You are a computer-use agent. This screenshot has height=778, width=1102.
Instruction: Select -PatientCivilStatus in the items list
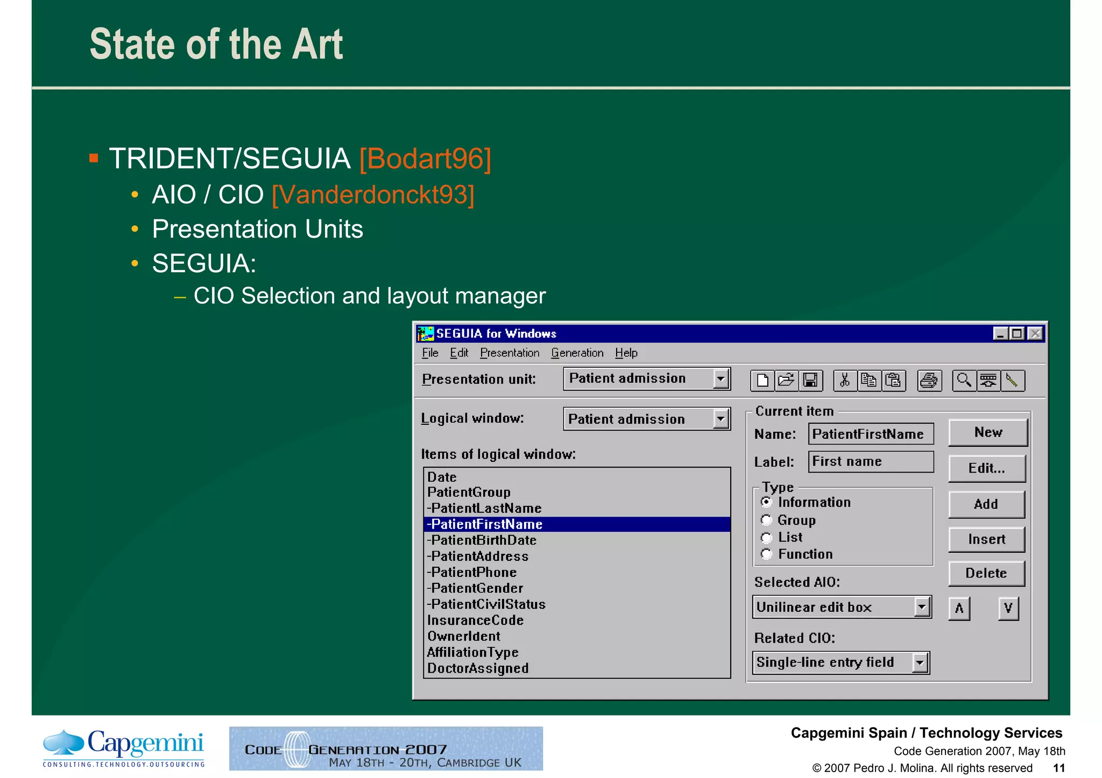click(x=577, y=604)
